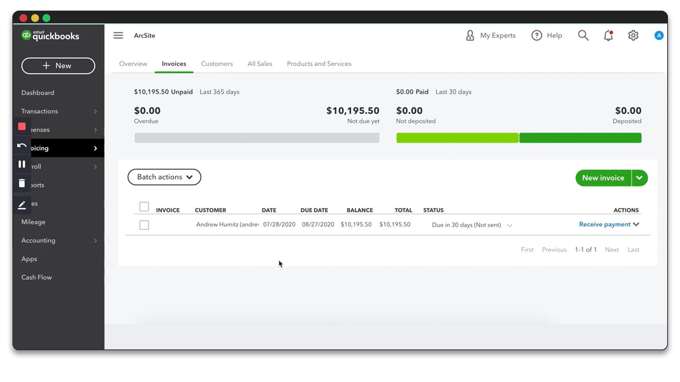The height and width of the screenshot is (382, 680).
Task: Open the Batch actions dropdown
Action: 164,177
